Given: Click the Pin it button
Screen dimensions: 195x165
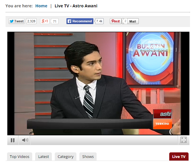Looking at the screenshot, I should pos(116,21).
